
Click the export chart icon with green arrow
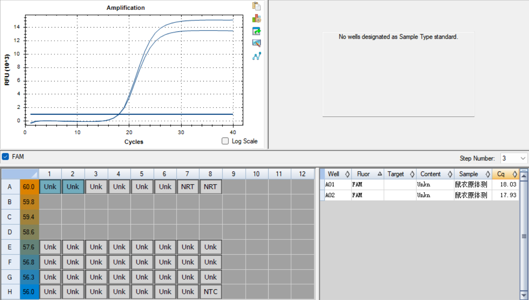pos(257,31)
